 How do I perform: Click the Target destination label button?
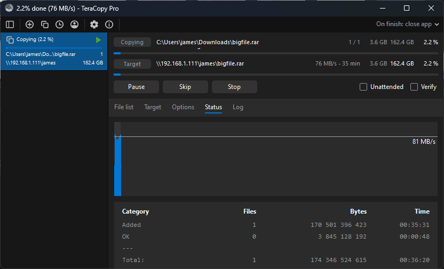pos(132,64)
